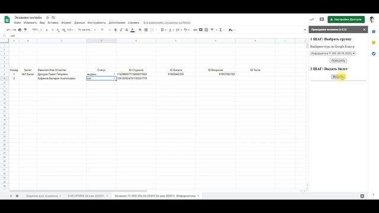Screen dimensions: 379x213
Task: Open vertical align dropdown
Action: click(x=171, y=30)
